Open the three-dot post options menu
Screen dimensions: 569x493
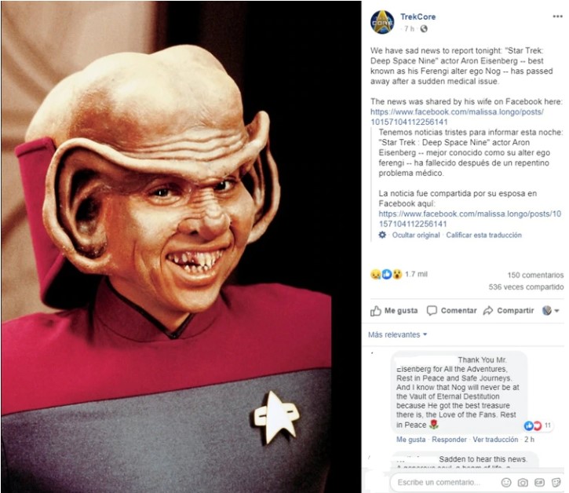557,16
